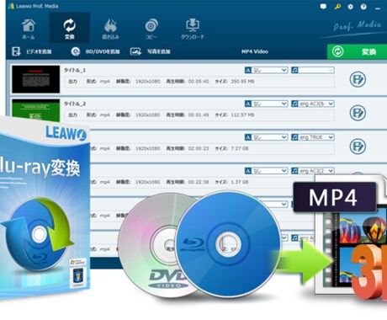The width and height of the screenshot is (387, 320).
Task: Switch to the Convert (変換) tab
Action: click(69, 28)
